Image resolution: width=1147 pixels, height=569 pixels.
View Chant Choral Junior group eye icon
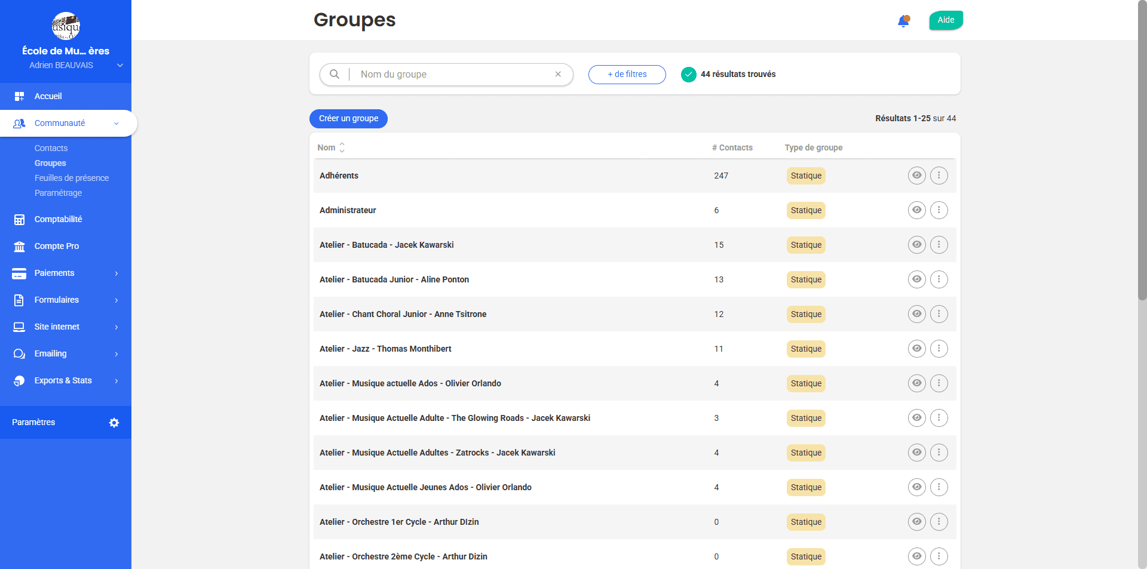coord(917,314)
